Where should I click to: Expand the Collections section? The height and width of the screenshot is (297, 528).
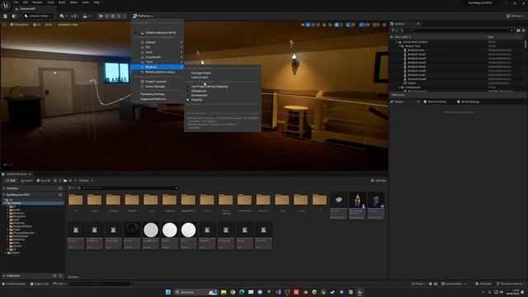click(x=4, y=276)
